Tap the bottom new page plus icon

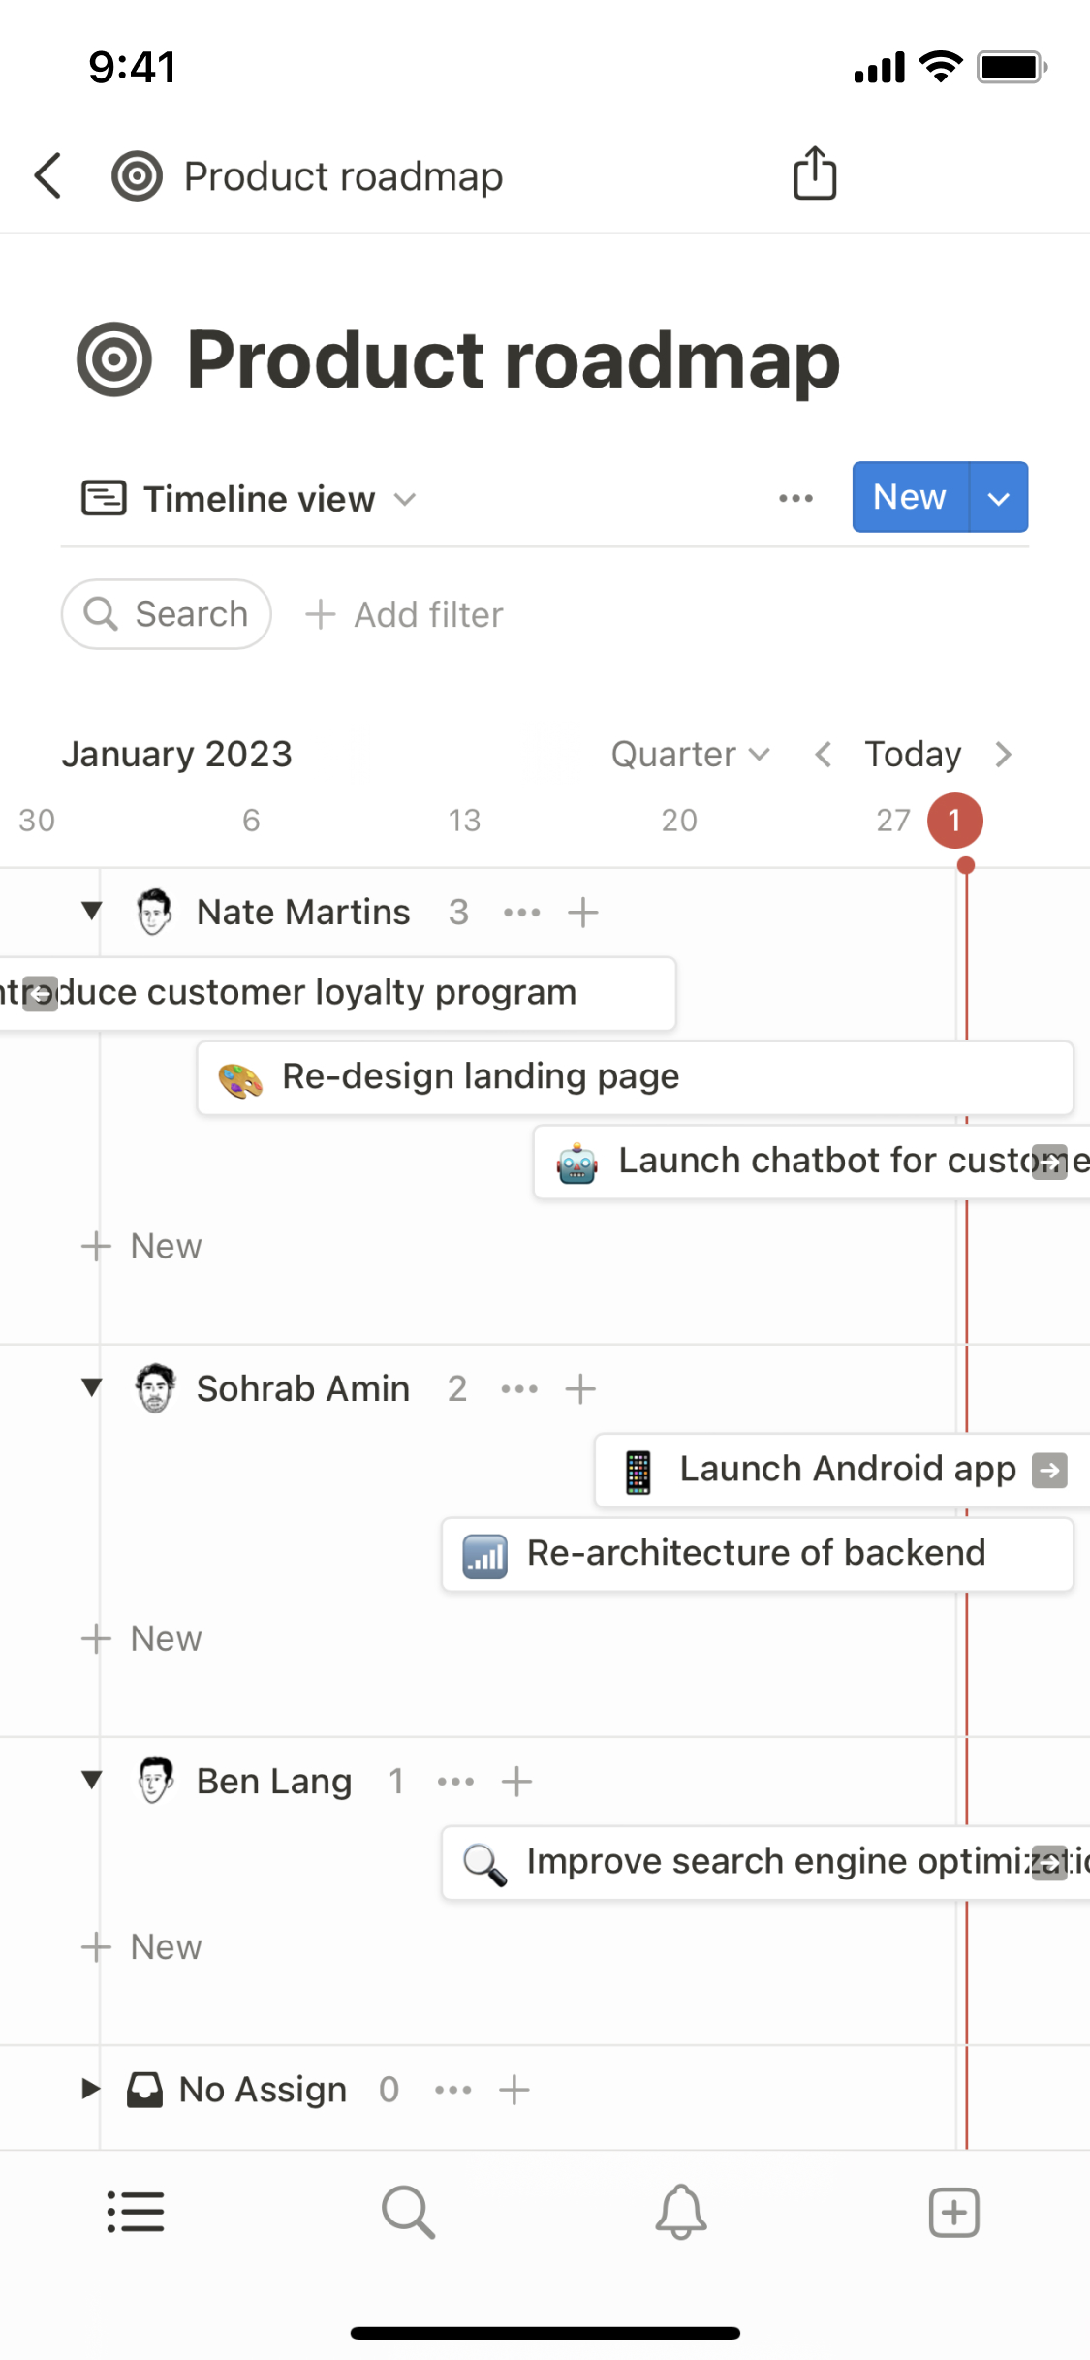click(953, 2212)
